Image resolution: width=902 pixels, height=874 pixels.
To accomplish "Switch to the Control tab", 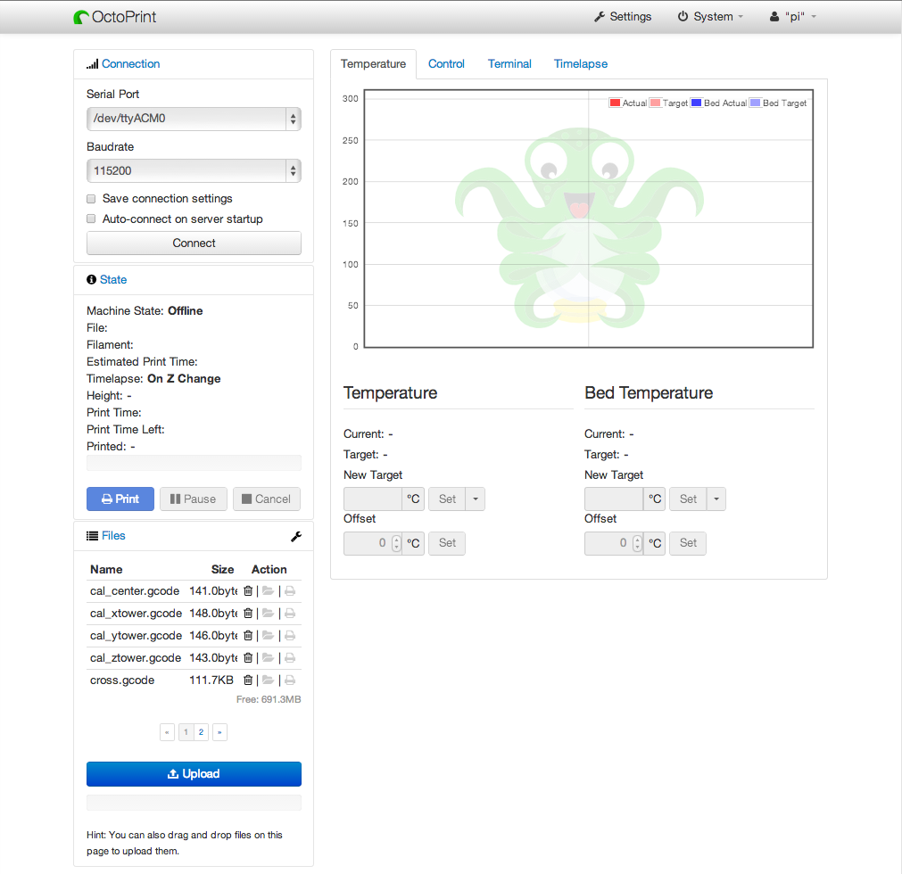I will (x=446, y=64).
